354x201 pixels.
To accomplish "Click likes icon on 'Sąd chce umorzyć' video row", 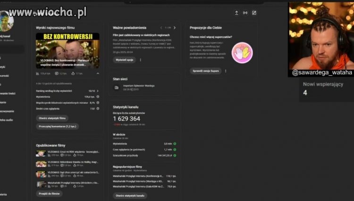I will (75, 175).
